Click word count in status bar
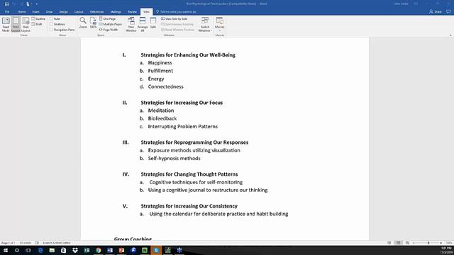Image resolution: width=454 pixels, height=255 pixels. click(x=26, y=243)
